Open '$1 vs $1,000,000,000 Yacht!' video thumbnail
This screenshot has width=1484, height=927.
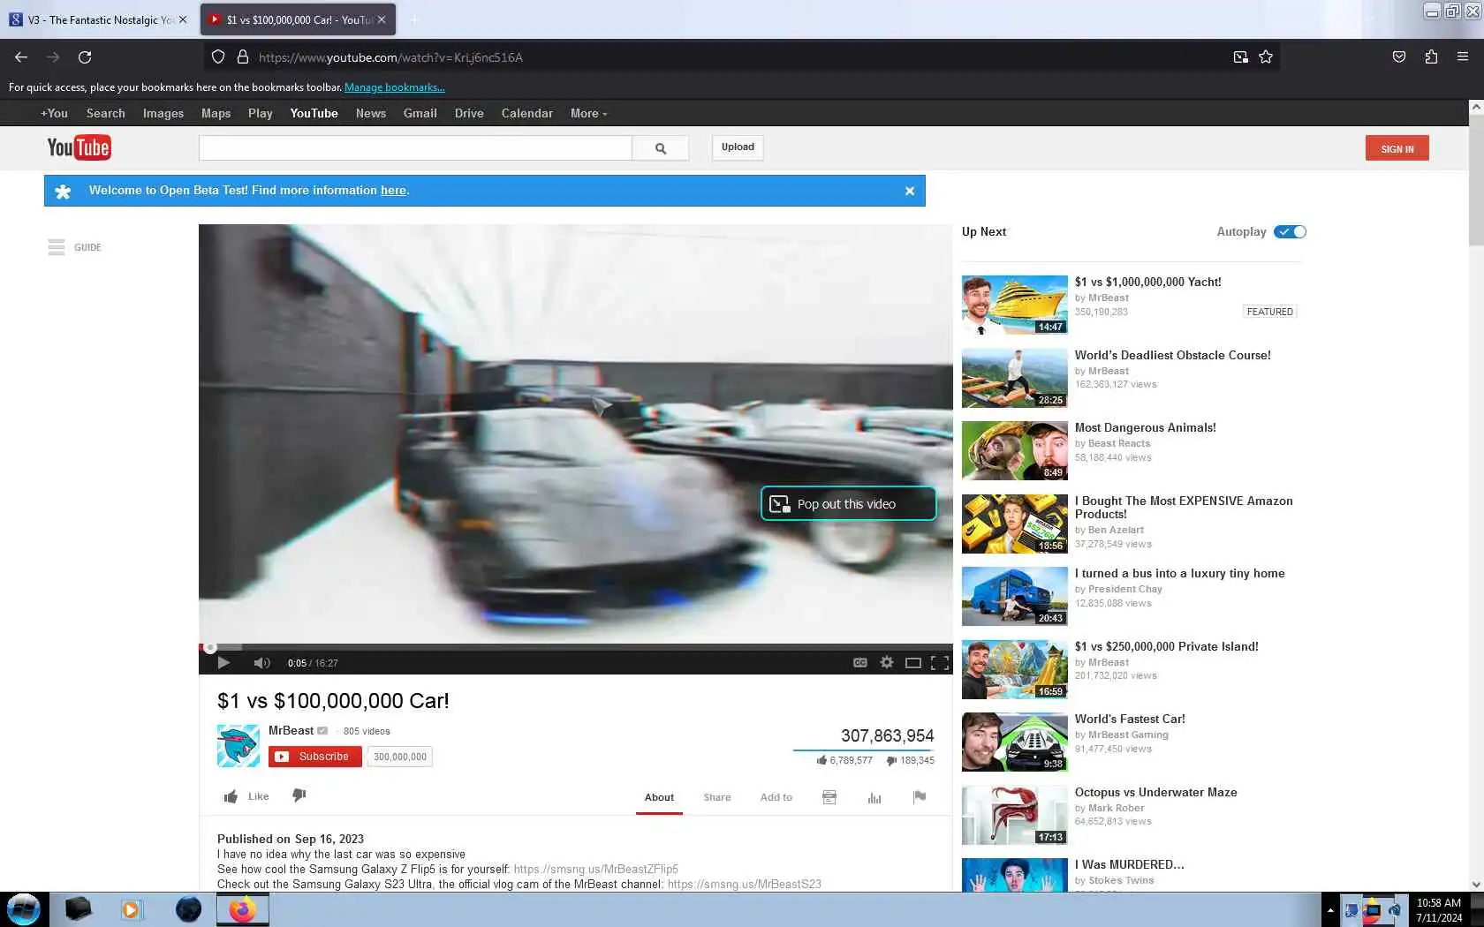point(1014,305)
